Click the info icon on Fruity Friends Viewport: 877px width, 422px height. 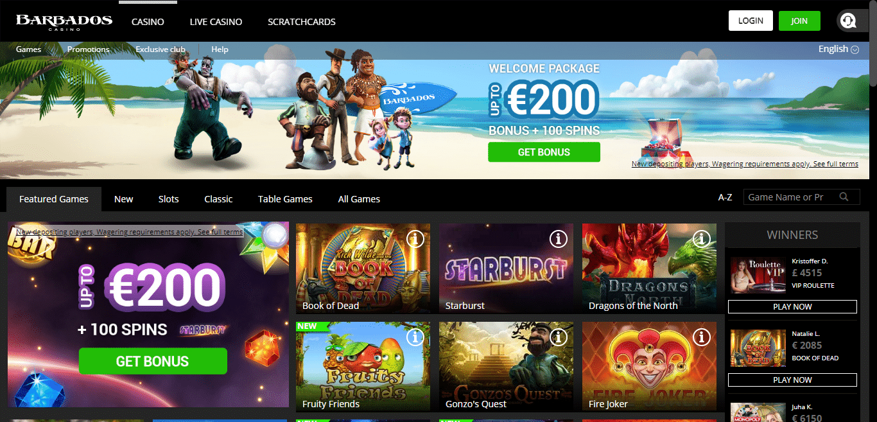click(x=415, y=337)
